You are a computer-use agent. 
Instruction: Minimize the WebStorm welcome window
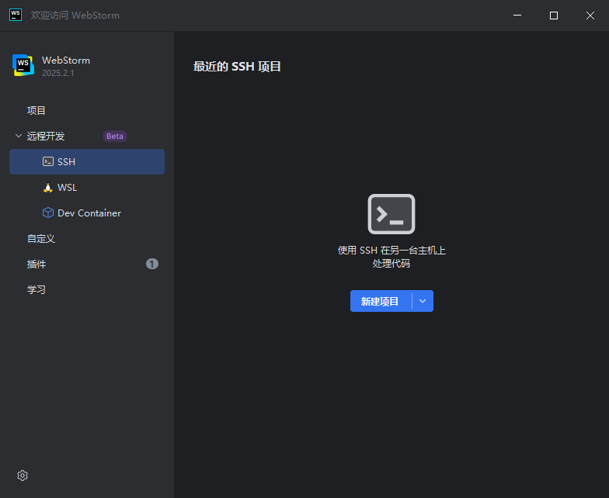(x=517, y=16)
